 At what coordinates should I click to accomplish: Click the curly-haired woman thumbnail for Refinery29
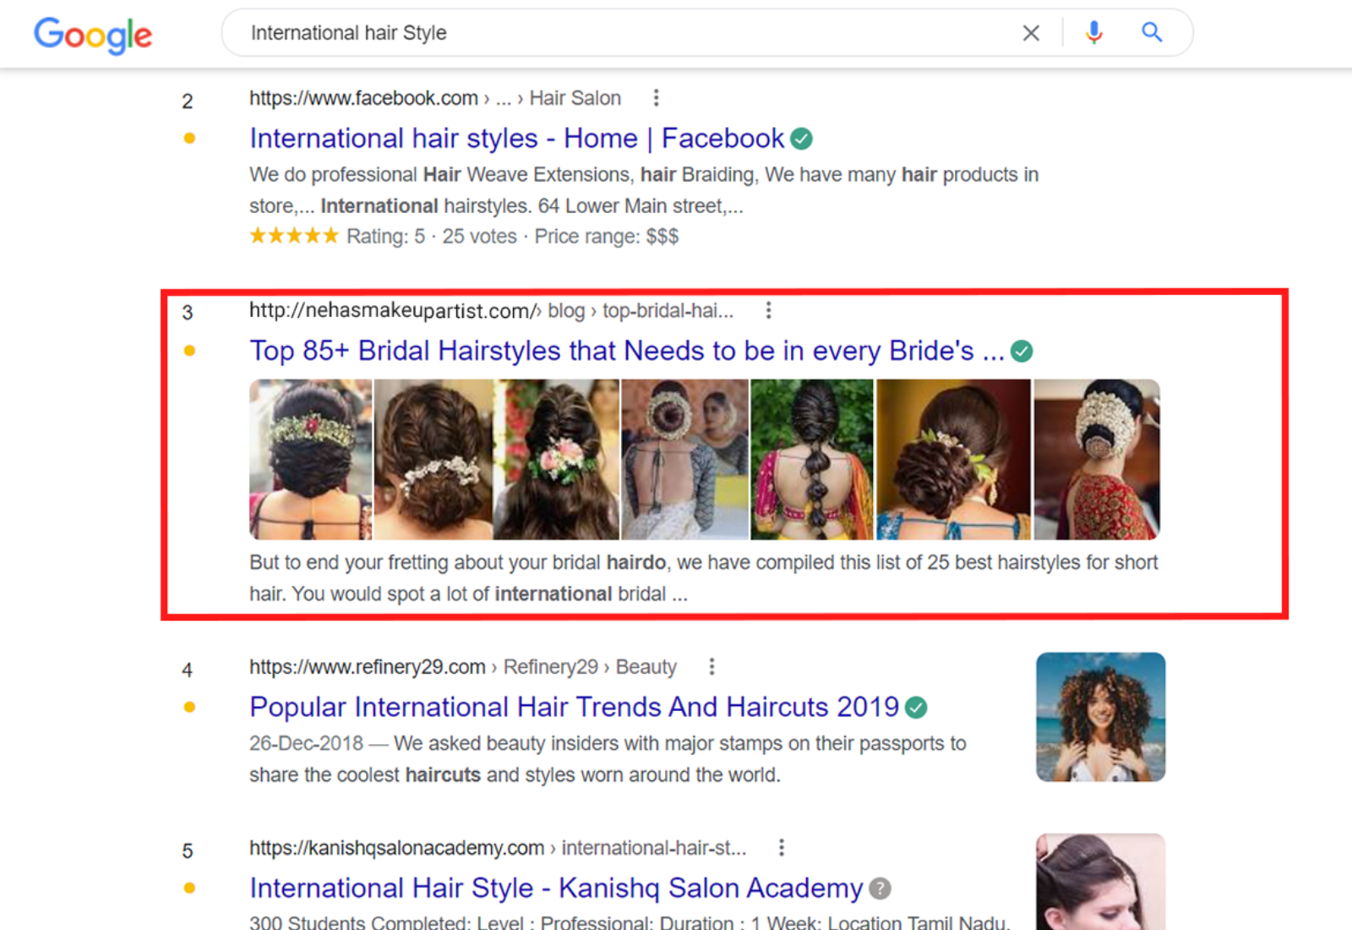pos(1100,717)
